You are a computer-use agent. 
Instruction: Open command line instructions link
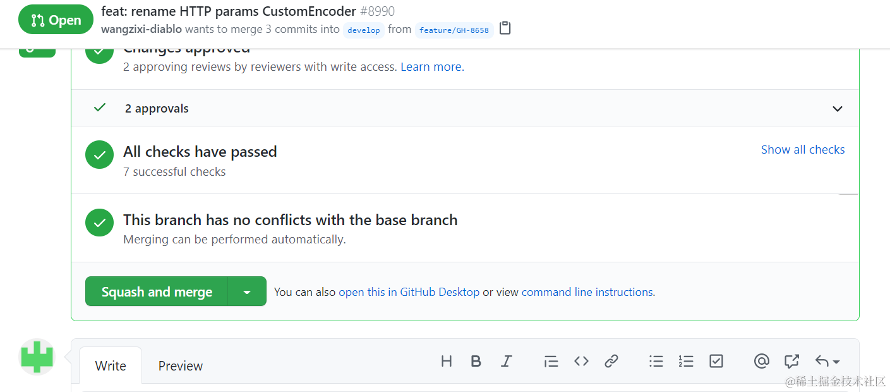[587, 292]
